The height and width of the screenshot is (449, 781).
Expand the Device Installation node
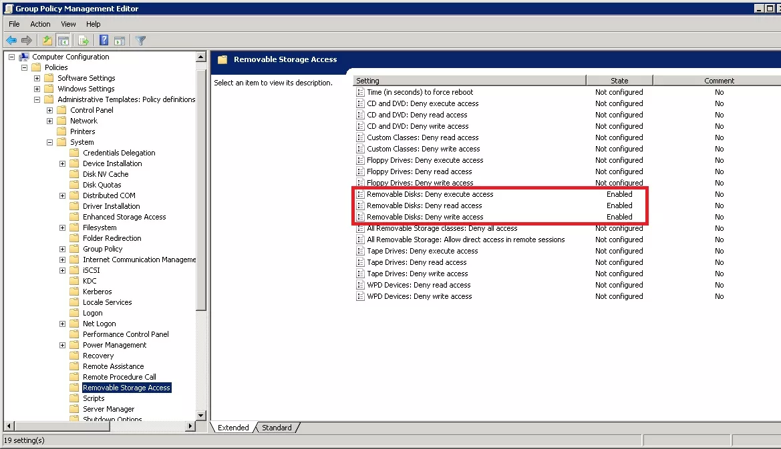pyautogui.click(x=62, y=164)
